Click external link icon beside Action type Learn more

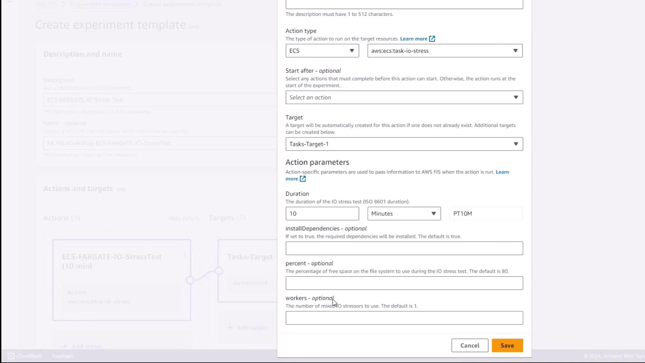432,39
